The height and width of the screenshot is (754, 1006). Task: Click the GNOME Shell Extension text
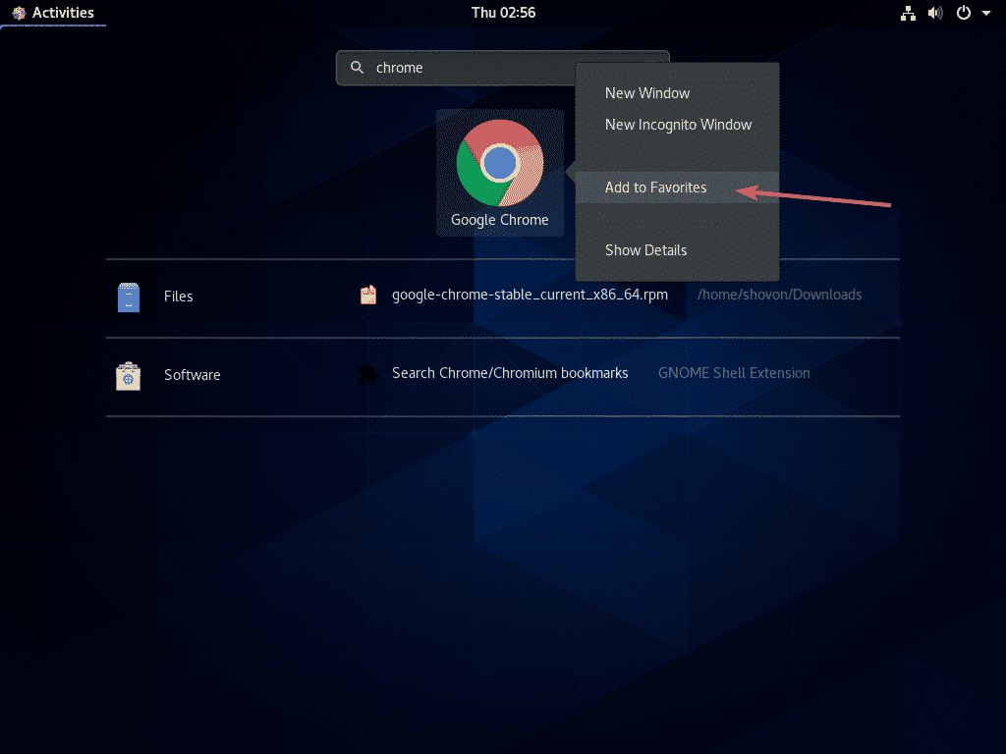point(734,373)
